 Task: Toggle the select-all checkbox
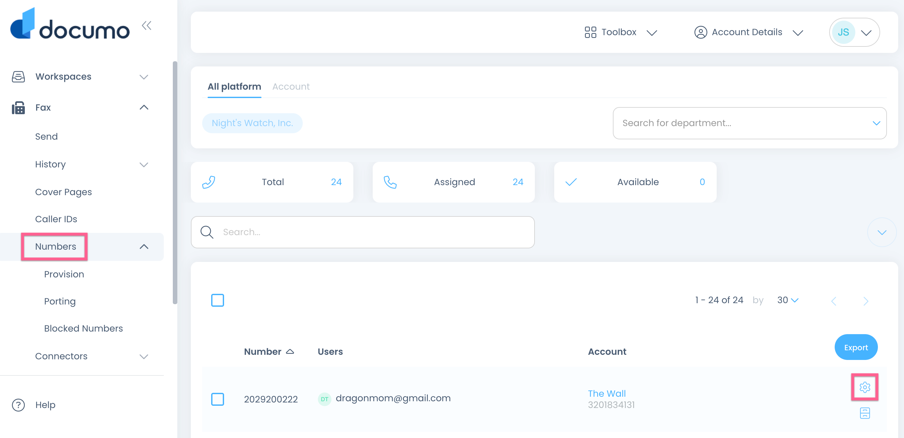coord(218,300)
